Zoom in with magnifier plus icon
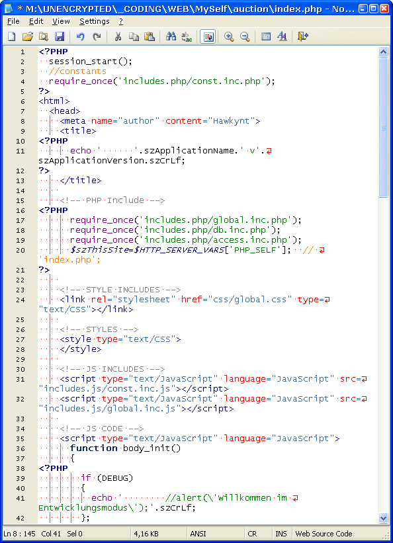The width and height of the screenshot is (393, 543). (229, 36)
